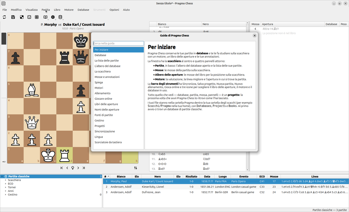Select Scorciatoie da tastiera help topic

pos(118,142)
